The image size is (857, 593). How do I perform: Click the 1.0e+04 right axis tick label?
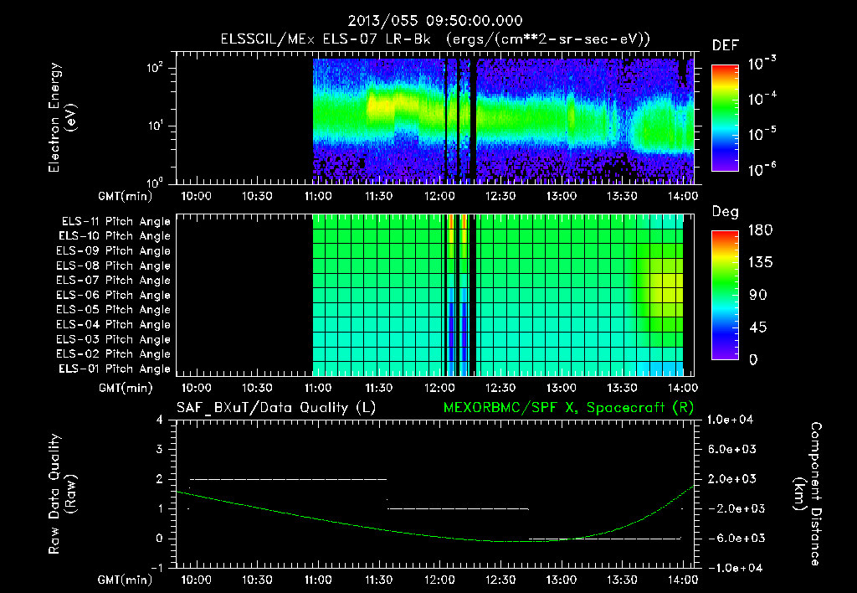(x=731, y=420)
